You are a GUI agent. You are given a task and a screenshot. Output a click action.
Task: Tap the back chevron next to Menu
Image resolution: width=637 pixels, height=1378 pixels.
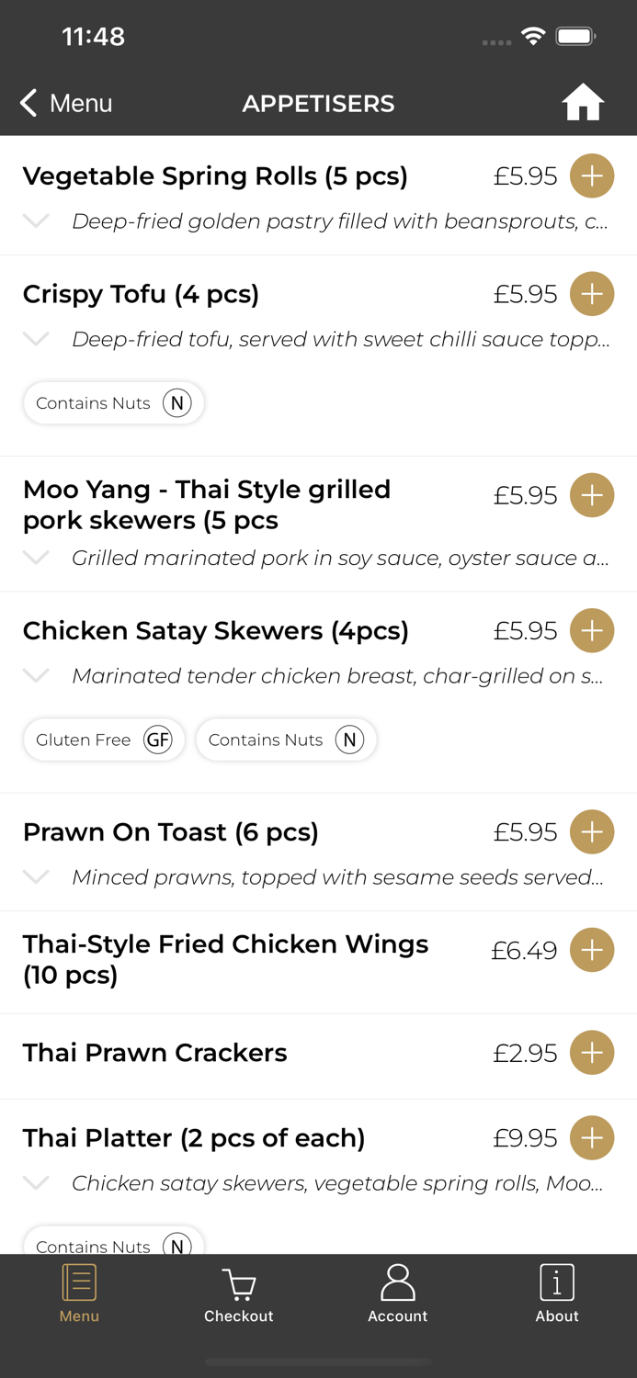(x=27, y=103)
